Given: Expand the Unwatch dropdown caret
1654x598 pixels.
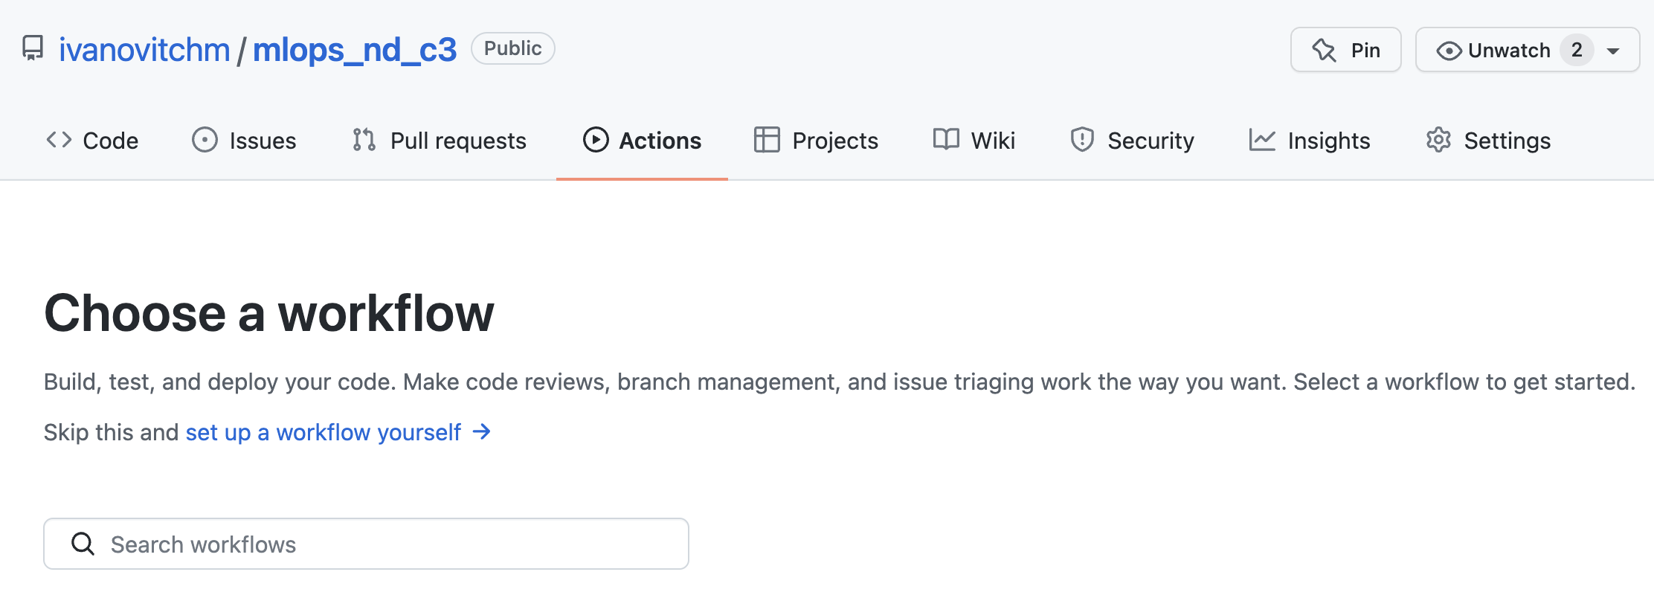Looking at the screenshot, I should (x=1613, y=51).
